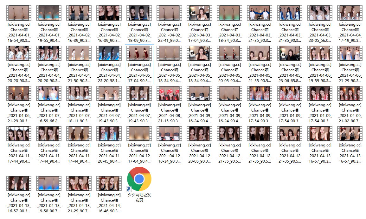Select video file dated 2021-04-01 19-55

49,13
